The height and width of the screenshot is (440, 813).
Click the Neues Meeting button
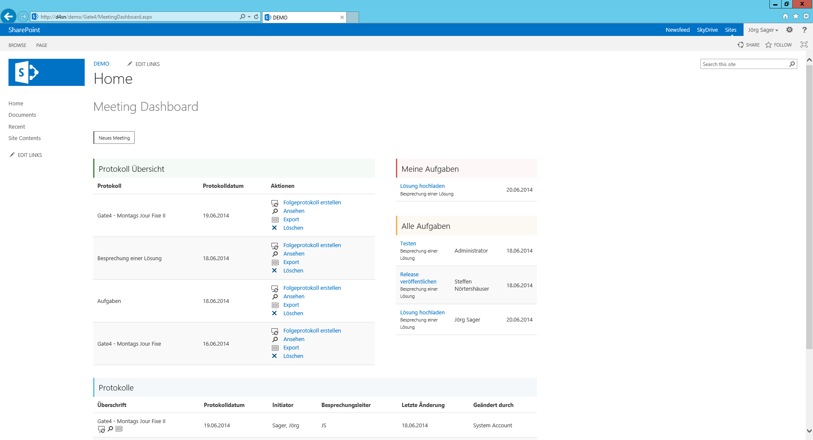tap(114, 137)
